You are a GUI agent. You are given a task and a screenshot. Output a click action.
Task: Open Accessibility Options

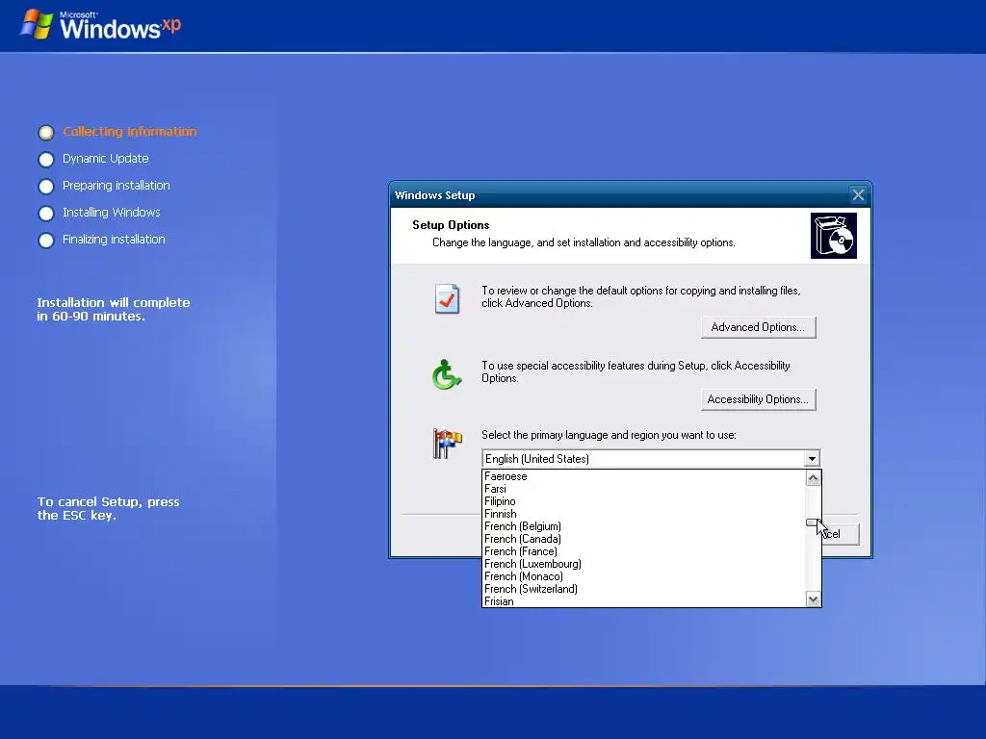coord(759,399)
